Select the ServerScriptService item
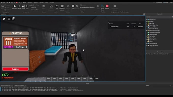Viewport: 173px width, 97px height. [155, 32]
